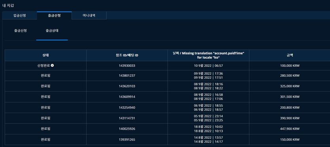This screenshot has width=330, height=147.
Task: Click the date 06 9월 2022 | 18:55
Action: pyautogui.click(x=208, y=106)
